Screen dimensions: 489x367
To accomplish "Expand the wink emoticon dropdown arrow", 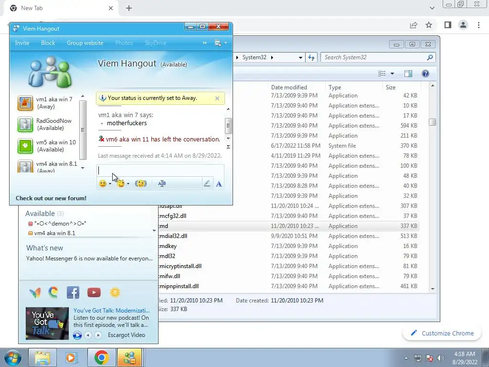I will pyautogui.click(x=128, y=184).
